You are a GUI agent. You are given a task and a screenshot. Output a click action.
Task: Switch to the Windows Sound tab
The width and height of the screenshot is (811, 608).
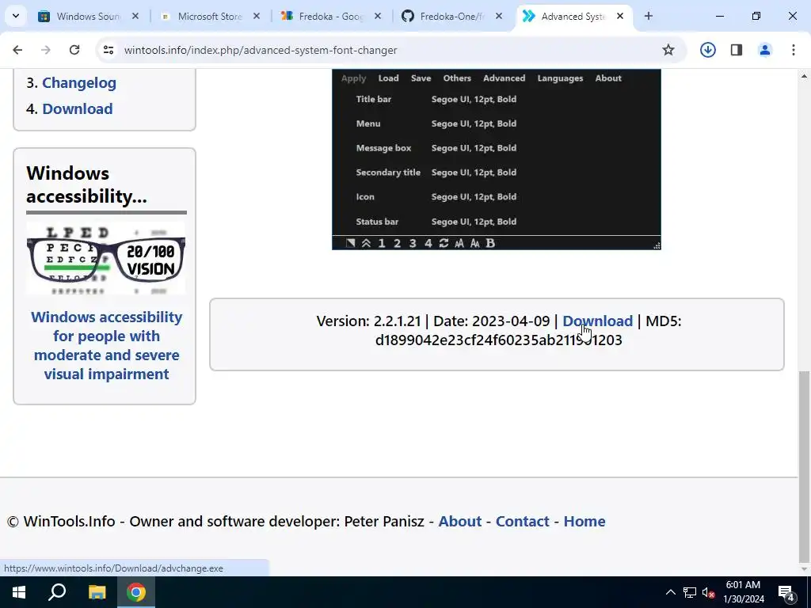[89, 16]
